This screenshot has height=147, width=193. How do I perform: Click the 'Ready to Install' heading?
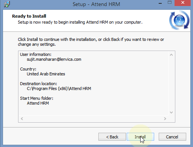(29, 16)
